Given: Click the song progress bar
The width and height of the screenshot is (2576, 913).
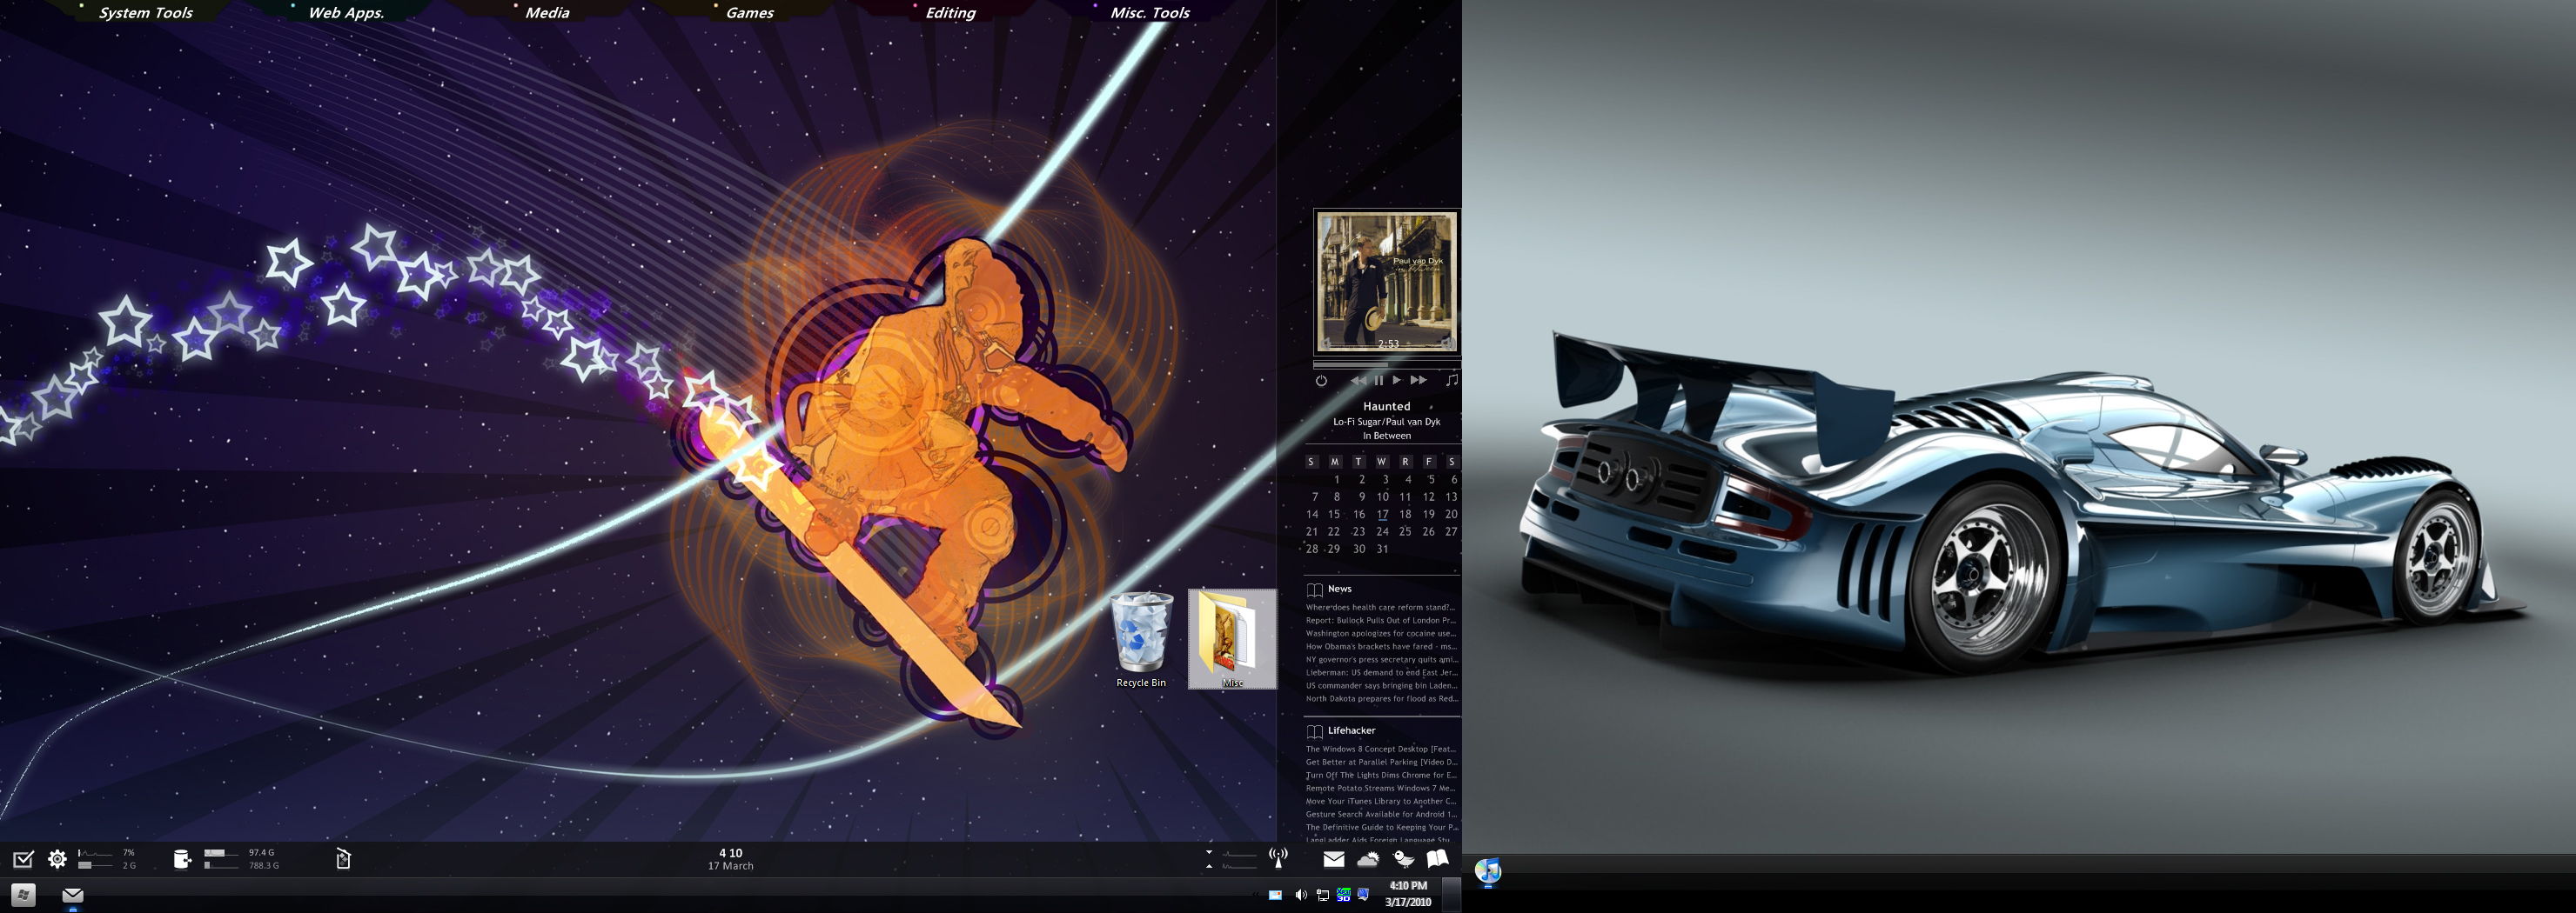Looking at the screenshot, I should click(1386, 364).
